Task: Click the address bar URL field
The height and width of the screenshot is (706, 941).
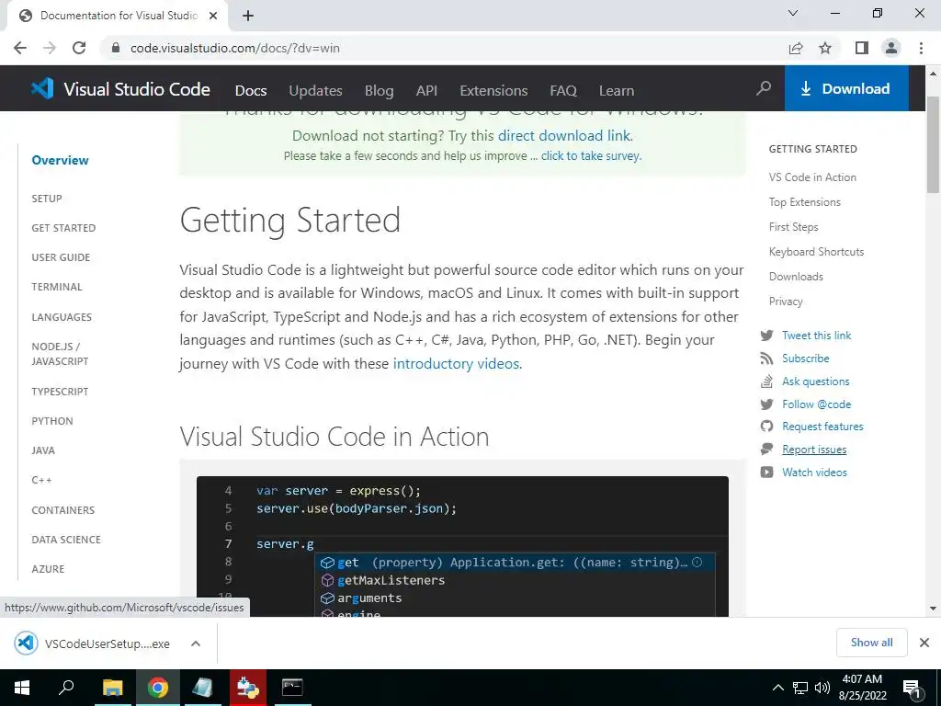Action: 444,48
